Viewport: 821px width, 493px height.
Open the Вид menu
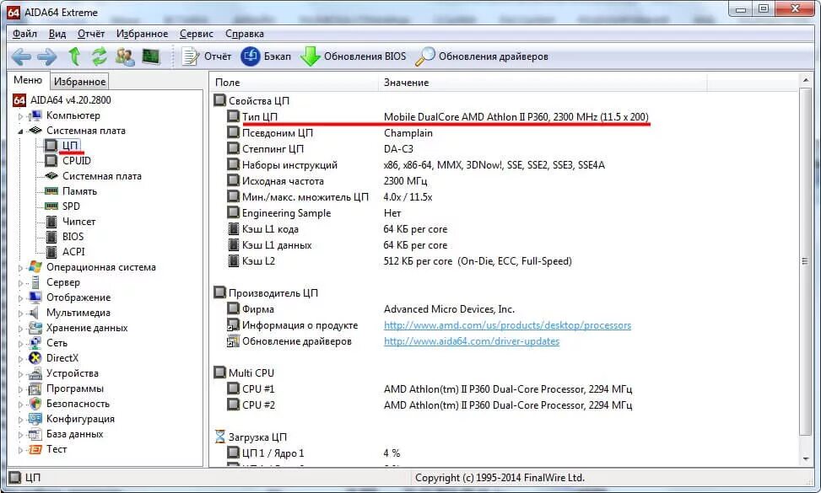coord(57,34)
